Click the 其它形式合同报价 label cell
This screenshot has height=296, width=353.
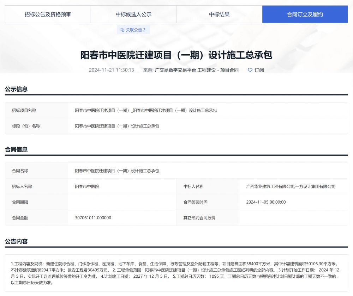tap(208, 218)
